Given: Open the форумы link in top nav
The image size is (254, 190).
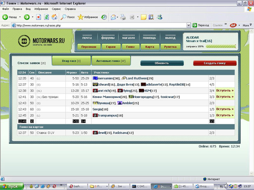Looking at the screenshot, I should (108, 38).
